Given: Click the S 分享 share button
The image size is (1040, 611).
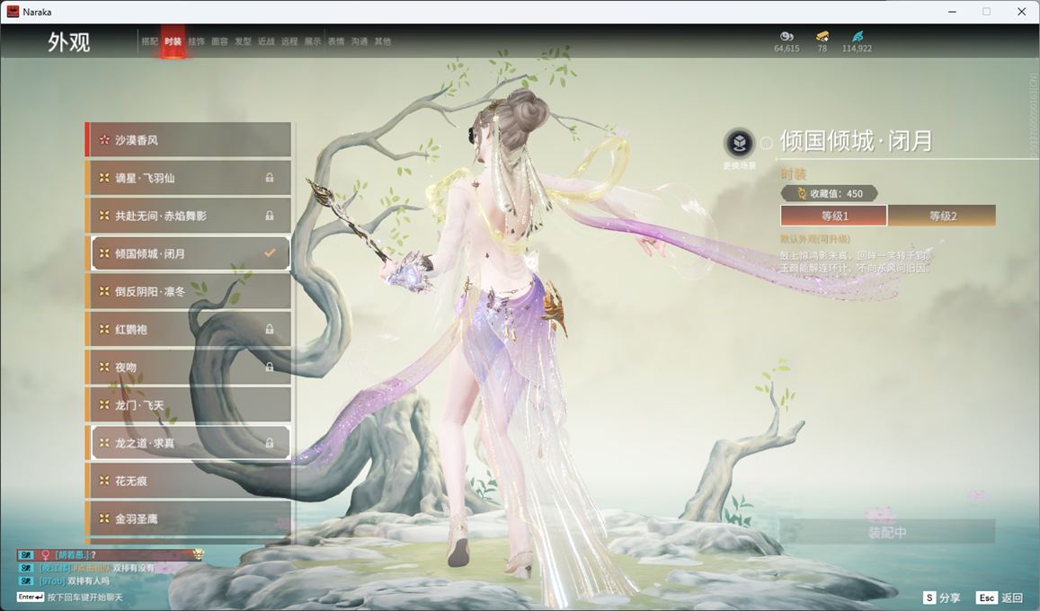Looking at the screenshot, I should tap(941, 598).
